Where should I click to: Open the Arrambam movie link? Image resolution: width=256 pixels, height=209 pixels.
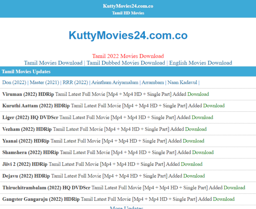pos(153,82)
